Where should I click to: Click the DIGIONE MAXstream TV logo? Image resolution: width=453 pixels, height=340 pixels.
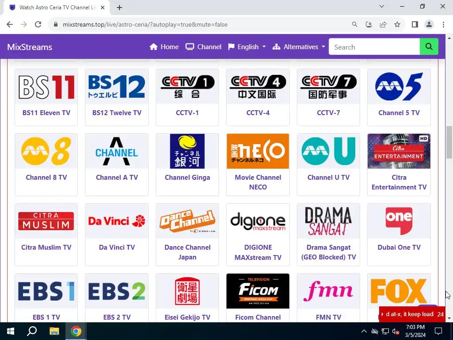click(x=258, y=221)
